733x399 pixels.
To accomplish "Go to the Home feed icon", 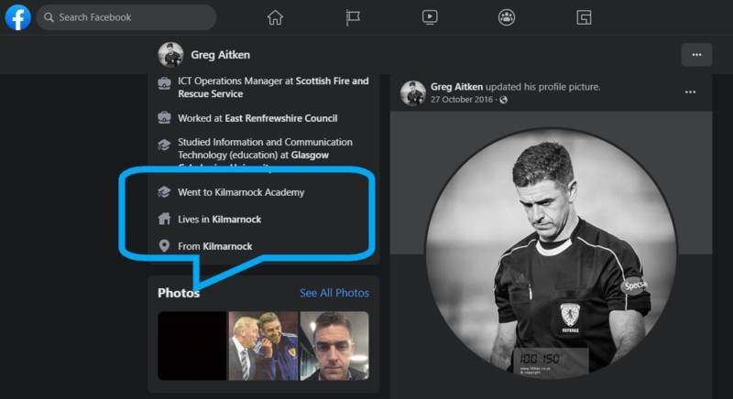I will [x=275, y=17].
